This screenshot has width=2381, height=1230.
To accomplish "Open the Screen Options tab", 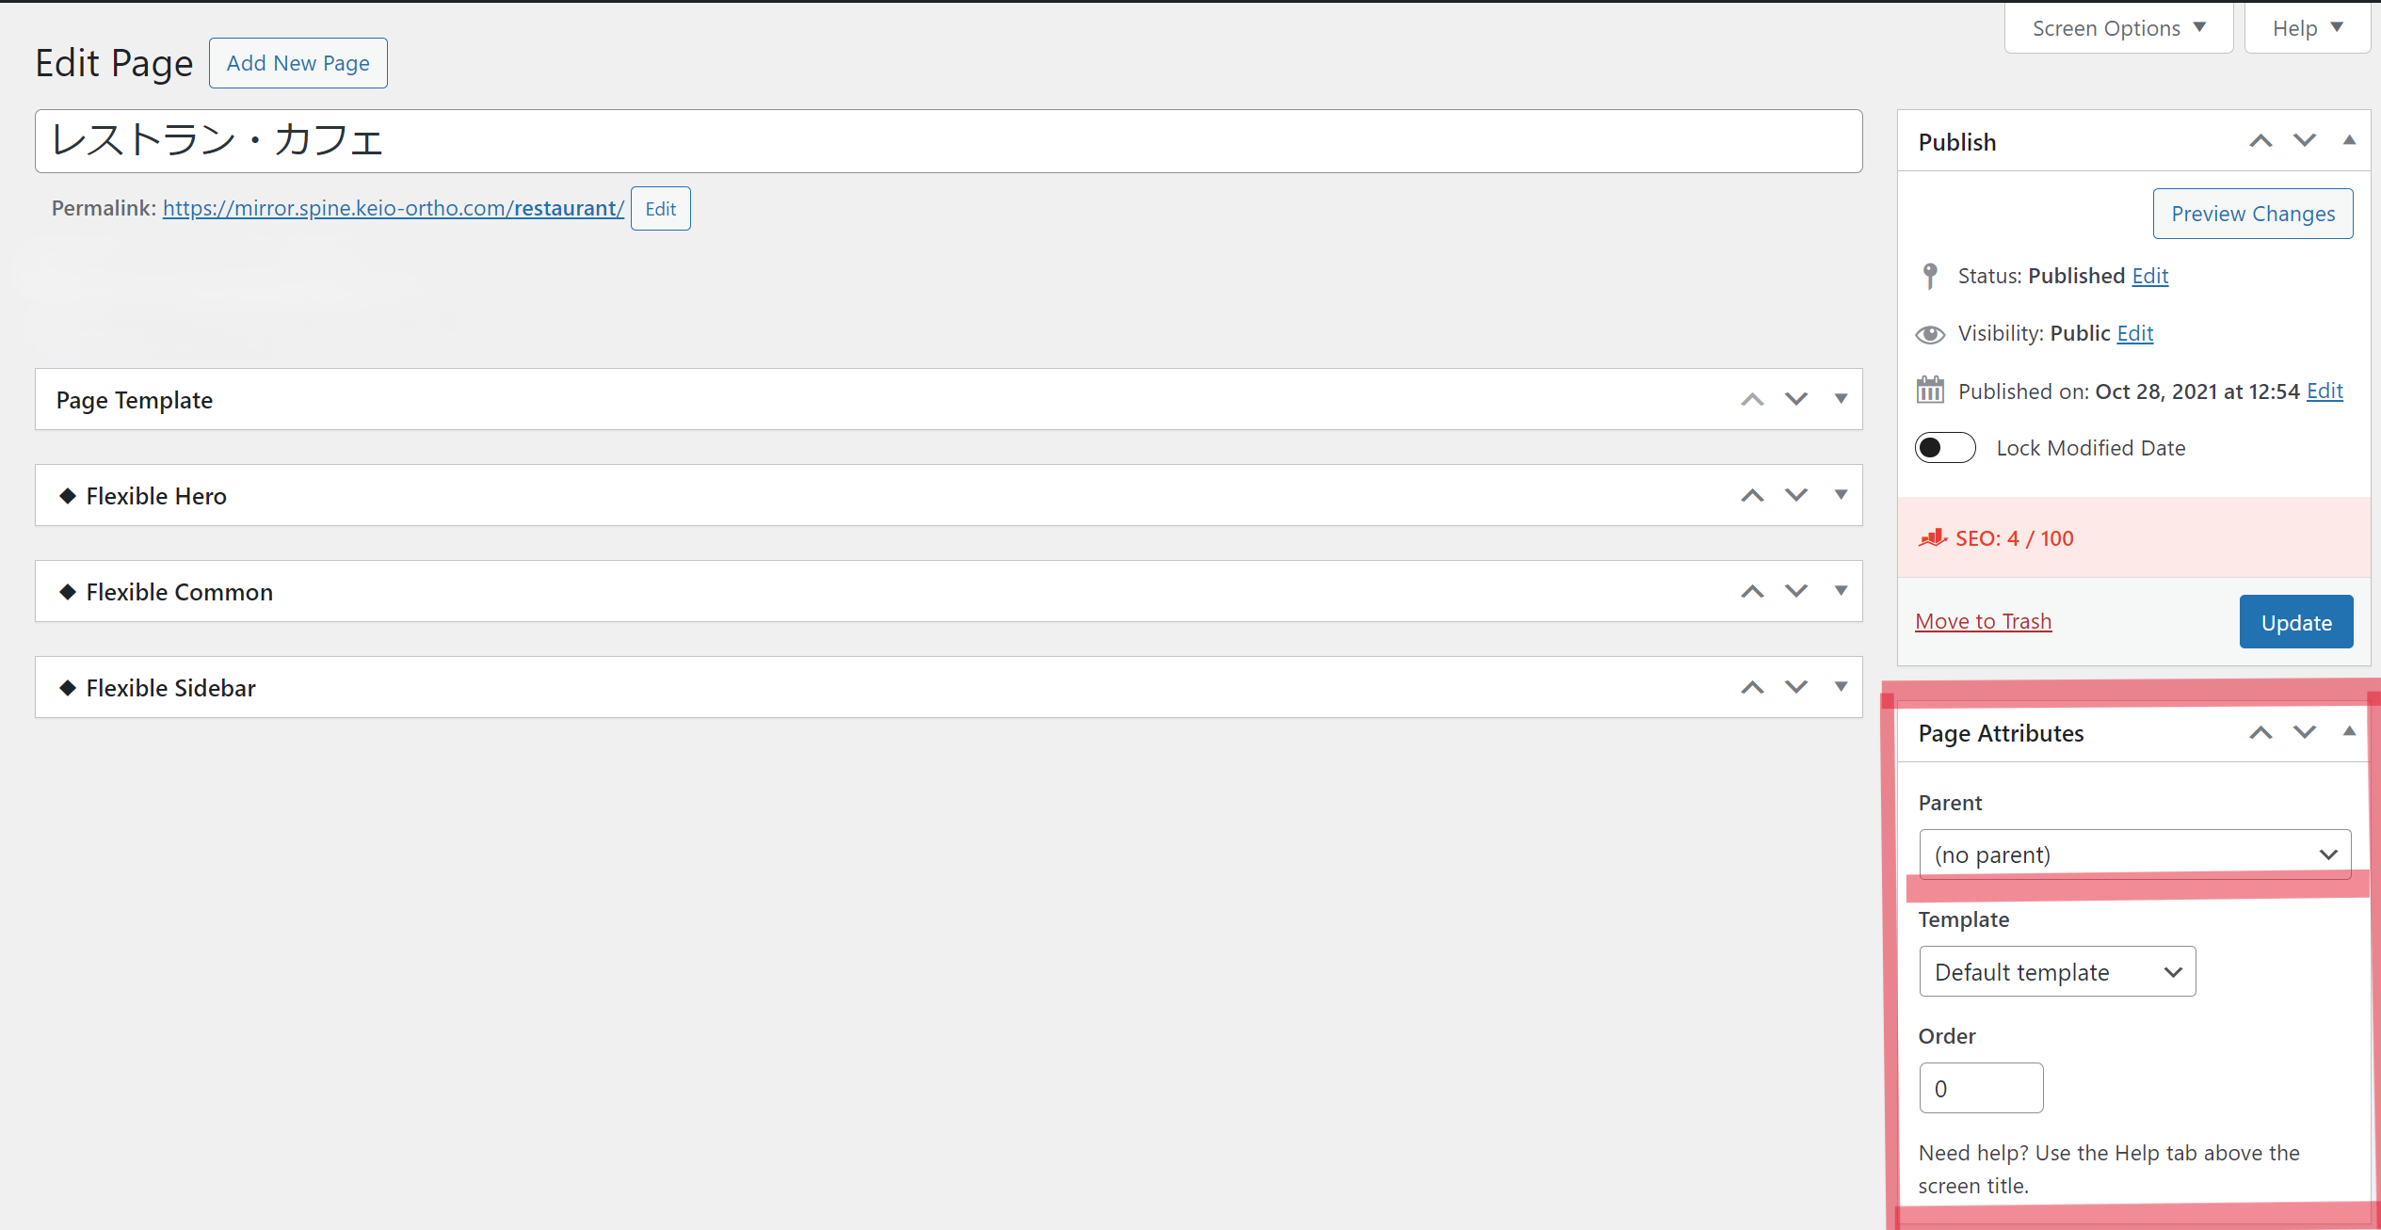I will click(x=2118, y=28).
